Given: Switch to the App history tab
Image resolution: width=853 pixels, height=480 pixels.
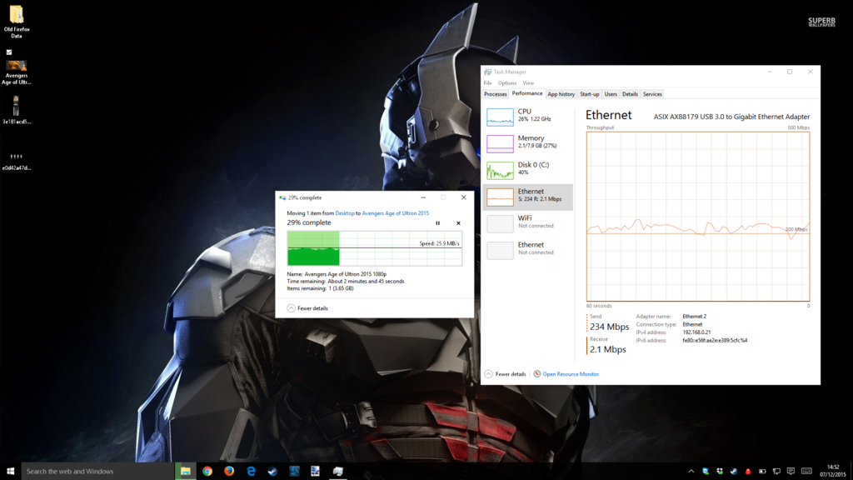Looking at the screenshot, I should click(x=561, y=94).
